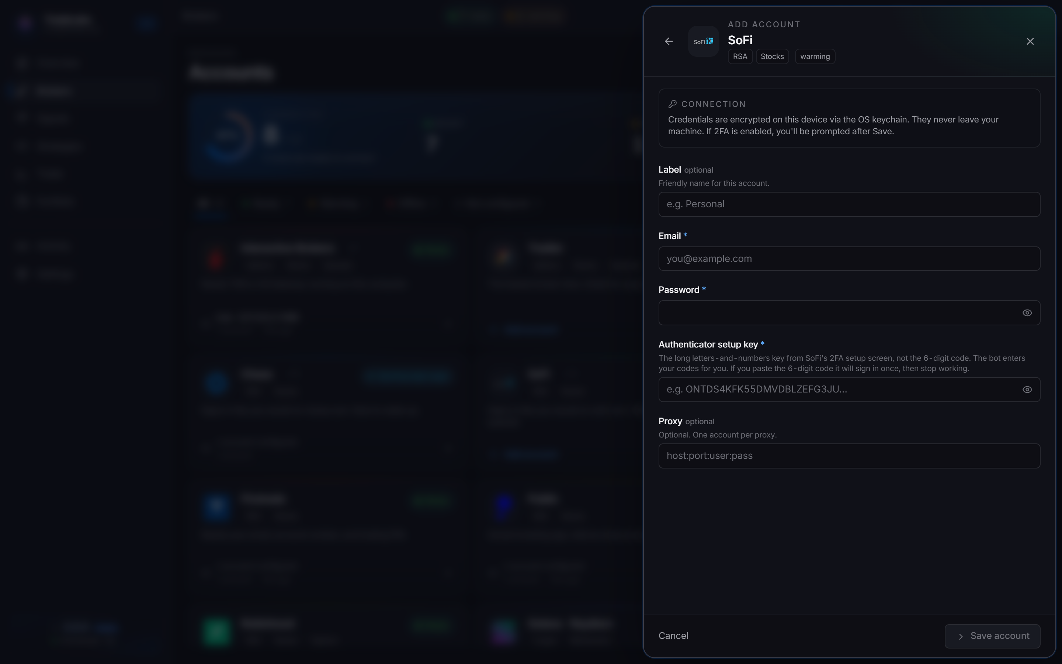This screenshot has width=1062, height=664.
Task: Click the ADD ACCOUNT heading text
Action: (764, 25)
